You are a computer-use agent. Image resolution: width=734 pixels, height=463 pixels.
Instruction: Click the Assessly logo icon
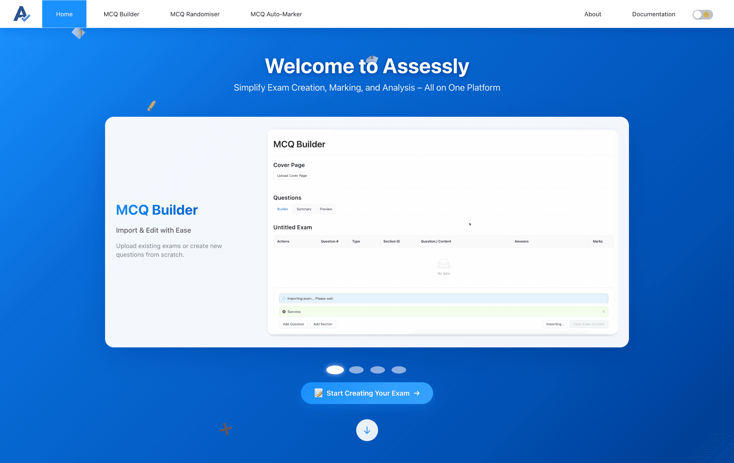tap(22, 14)
